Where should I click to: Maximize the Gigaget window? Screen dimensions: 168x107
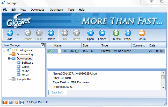pyautogui.click(x=151, y=2)
